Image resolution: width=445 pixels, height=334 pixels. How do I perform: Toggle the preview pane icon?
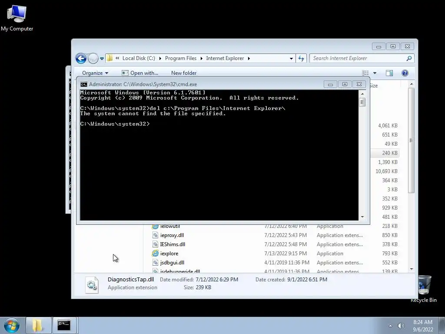(x=389, y=73)
